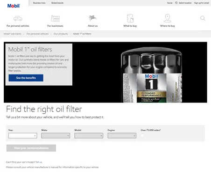Click the Tell us link
Viewport: 211px width, 177px height.
tap(39, 162)
